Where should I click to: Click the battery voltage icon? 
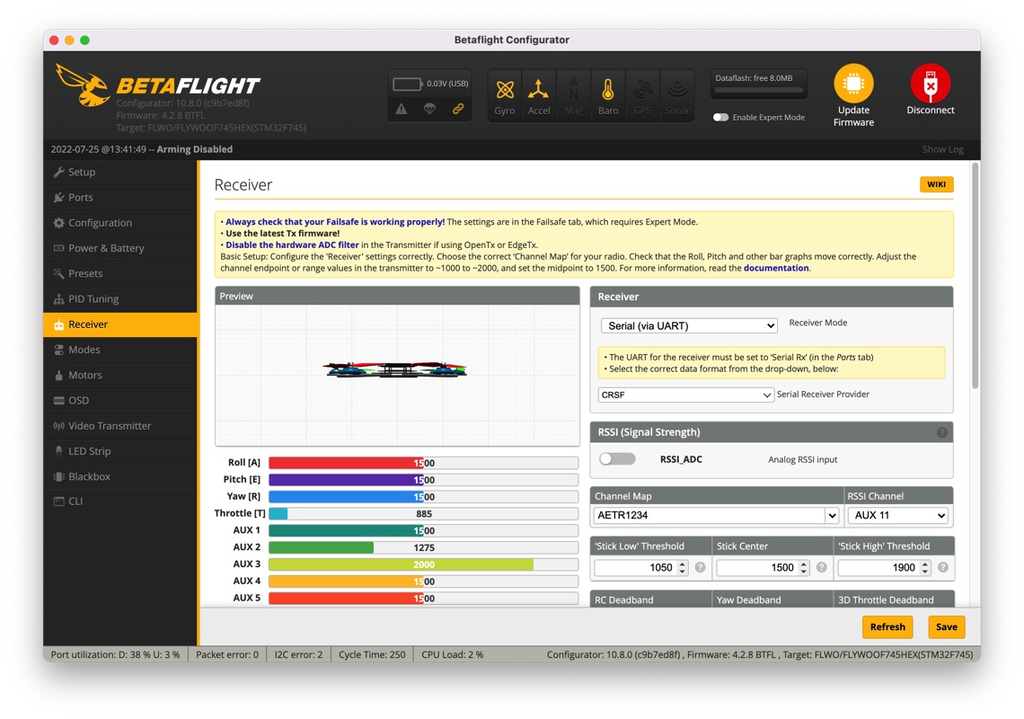(x=407, y=84)
